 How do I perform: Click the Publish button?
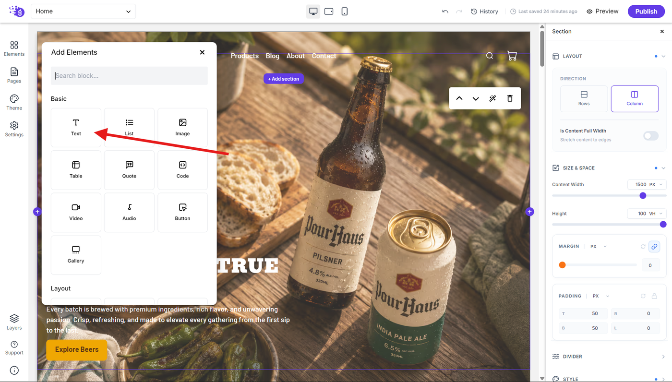click(x=646, y=12)
